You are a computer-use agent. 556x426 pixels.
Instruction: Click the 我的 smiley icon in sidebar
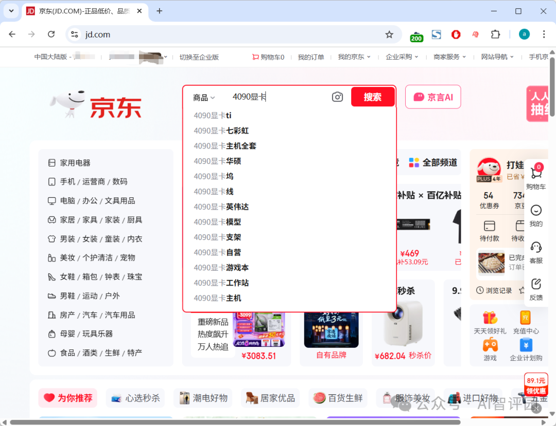(535, 211)
